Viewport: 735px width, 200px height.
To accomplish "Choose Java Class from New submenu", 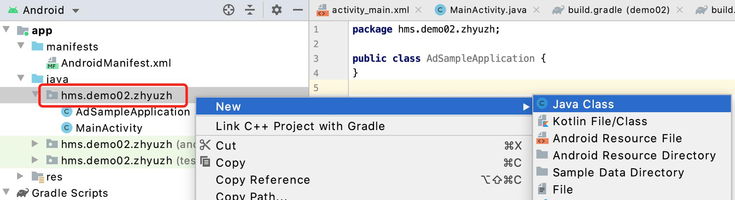I will tap(583, 104).
